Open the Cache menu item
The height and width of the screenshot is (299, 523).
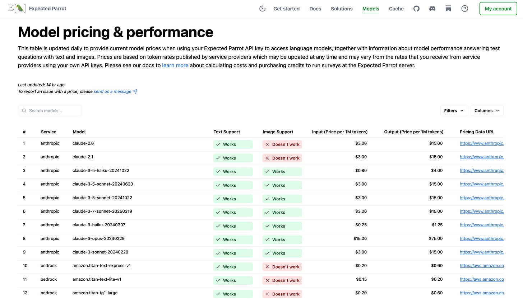tap(396, 9)
